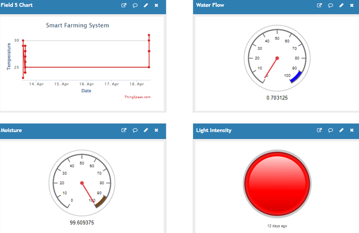The width and height of the screenshot is (359, 233).
Task: Click the Date x-axis title
Action: point(86,91)
